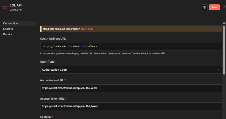Focus the Authorization URL input field
The height and width of the screenshot is (119, 226).
[x=131, y=88]
